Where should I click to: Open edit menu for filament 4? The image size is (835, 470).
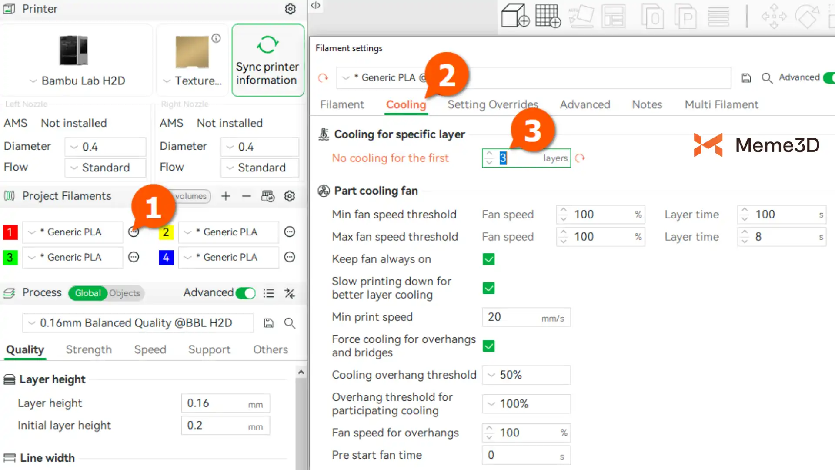click(x=290, y=257)
